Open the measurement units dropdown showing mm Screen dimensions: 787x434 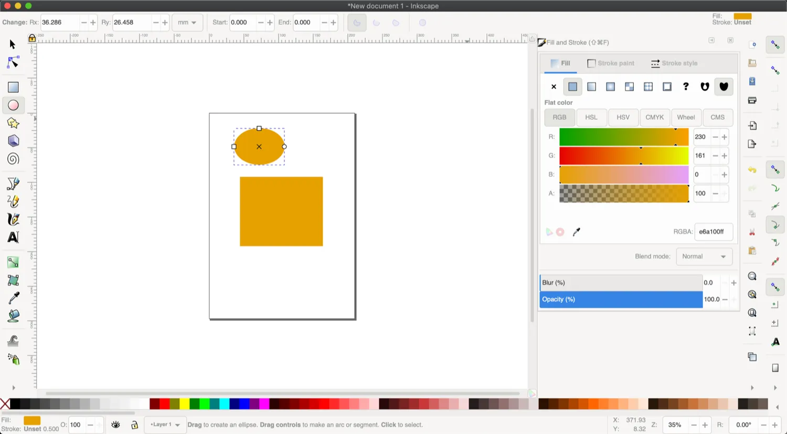pos(187,22)
